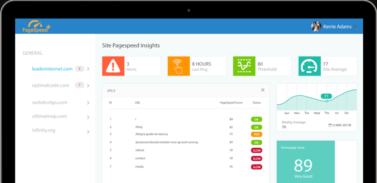Viewport: 377px width, 183px height.
Task: Click the 71 tooltip on the chart
Action: tap(326, 96)
